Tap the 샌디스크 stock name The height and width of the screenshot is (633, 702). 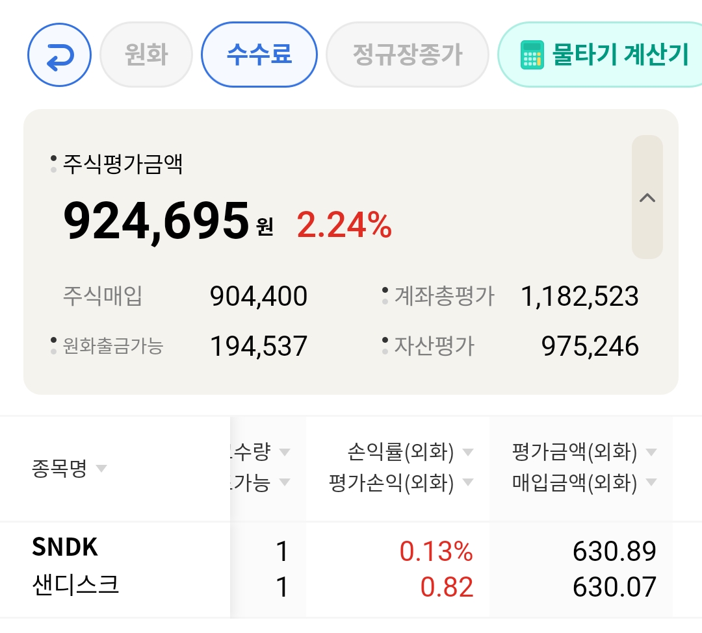click(x=75, y=587)
